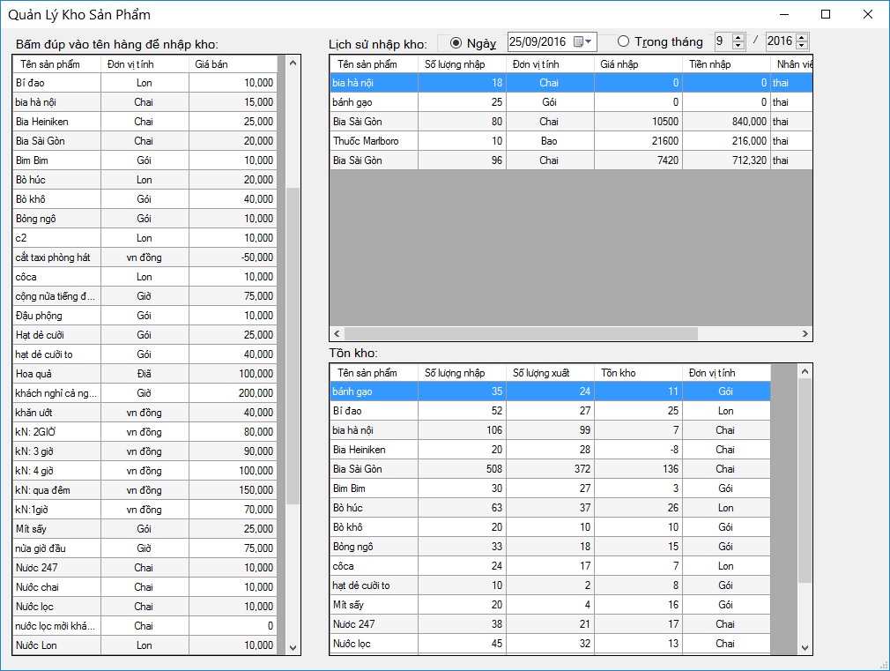Click the Tồn kho table vertical scrollbar thumb
Viewport: 890px width, 671px height.
pyautogui.click(x=805, y=481)
